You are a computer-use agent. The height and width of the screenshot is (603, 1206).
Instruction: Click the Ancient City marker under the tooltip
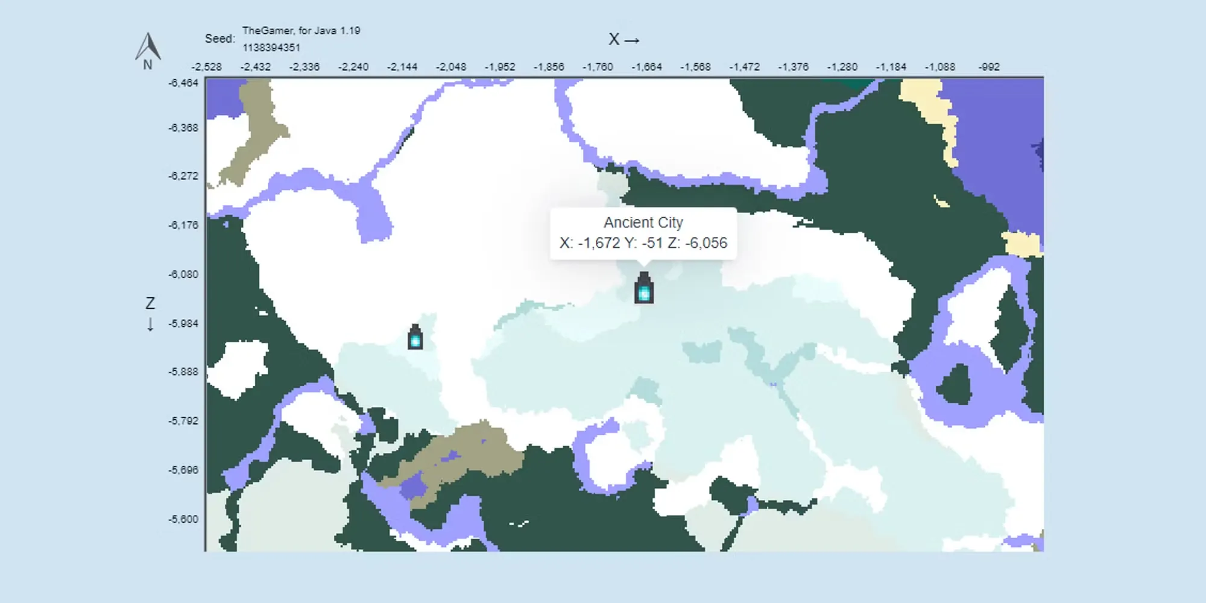(644, 288)
